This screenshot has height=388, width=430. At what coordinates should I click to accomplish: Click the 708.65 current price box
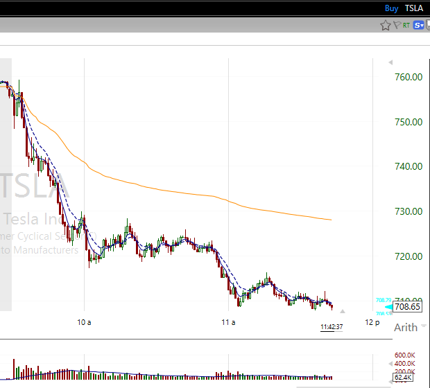pos(407,306)
